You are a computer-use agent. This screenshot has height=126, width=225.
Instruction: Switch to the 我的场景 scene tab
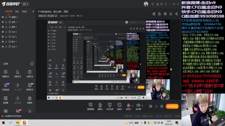(x=9, y=11)
